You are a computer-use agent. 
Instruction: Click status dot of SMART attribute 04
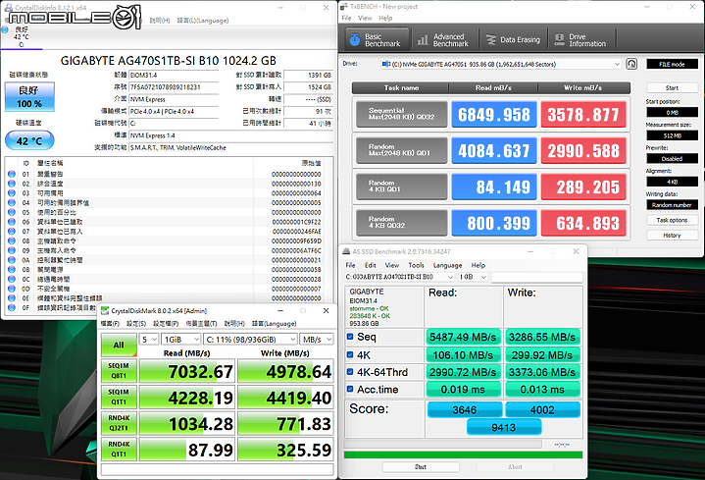pos(12,203)
